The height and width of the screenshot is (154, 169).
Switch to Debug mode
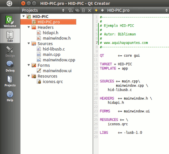coord(10,66)
